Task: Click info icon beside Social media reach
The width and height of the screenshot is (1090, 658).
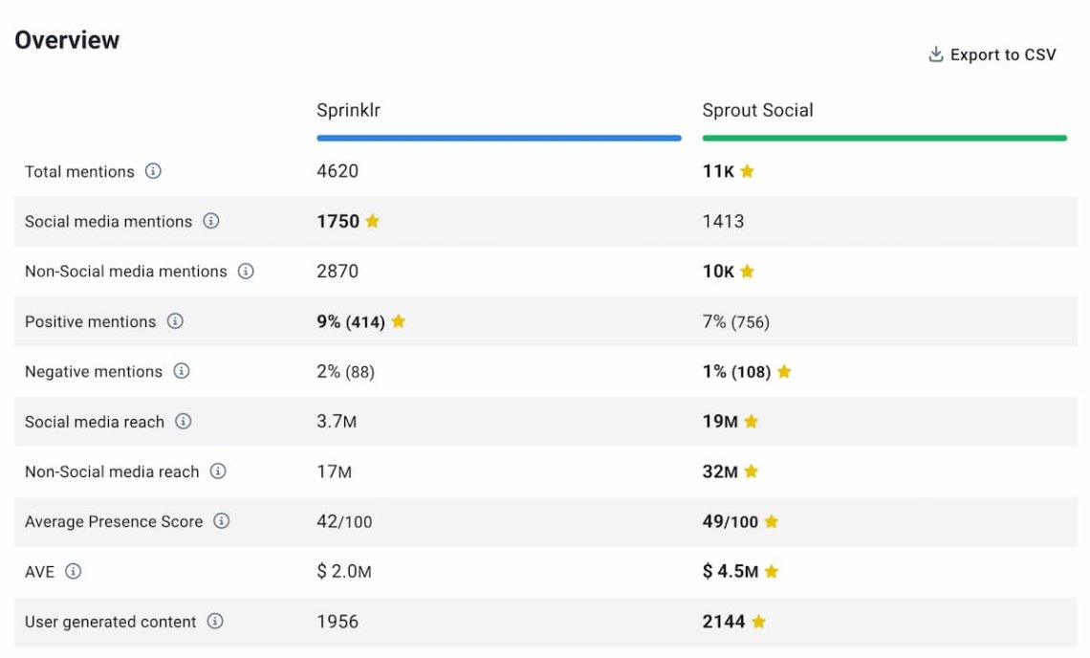Action: [x=184, y=422]
